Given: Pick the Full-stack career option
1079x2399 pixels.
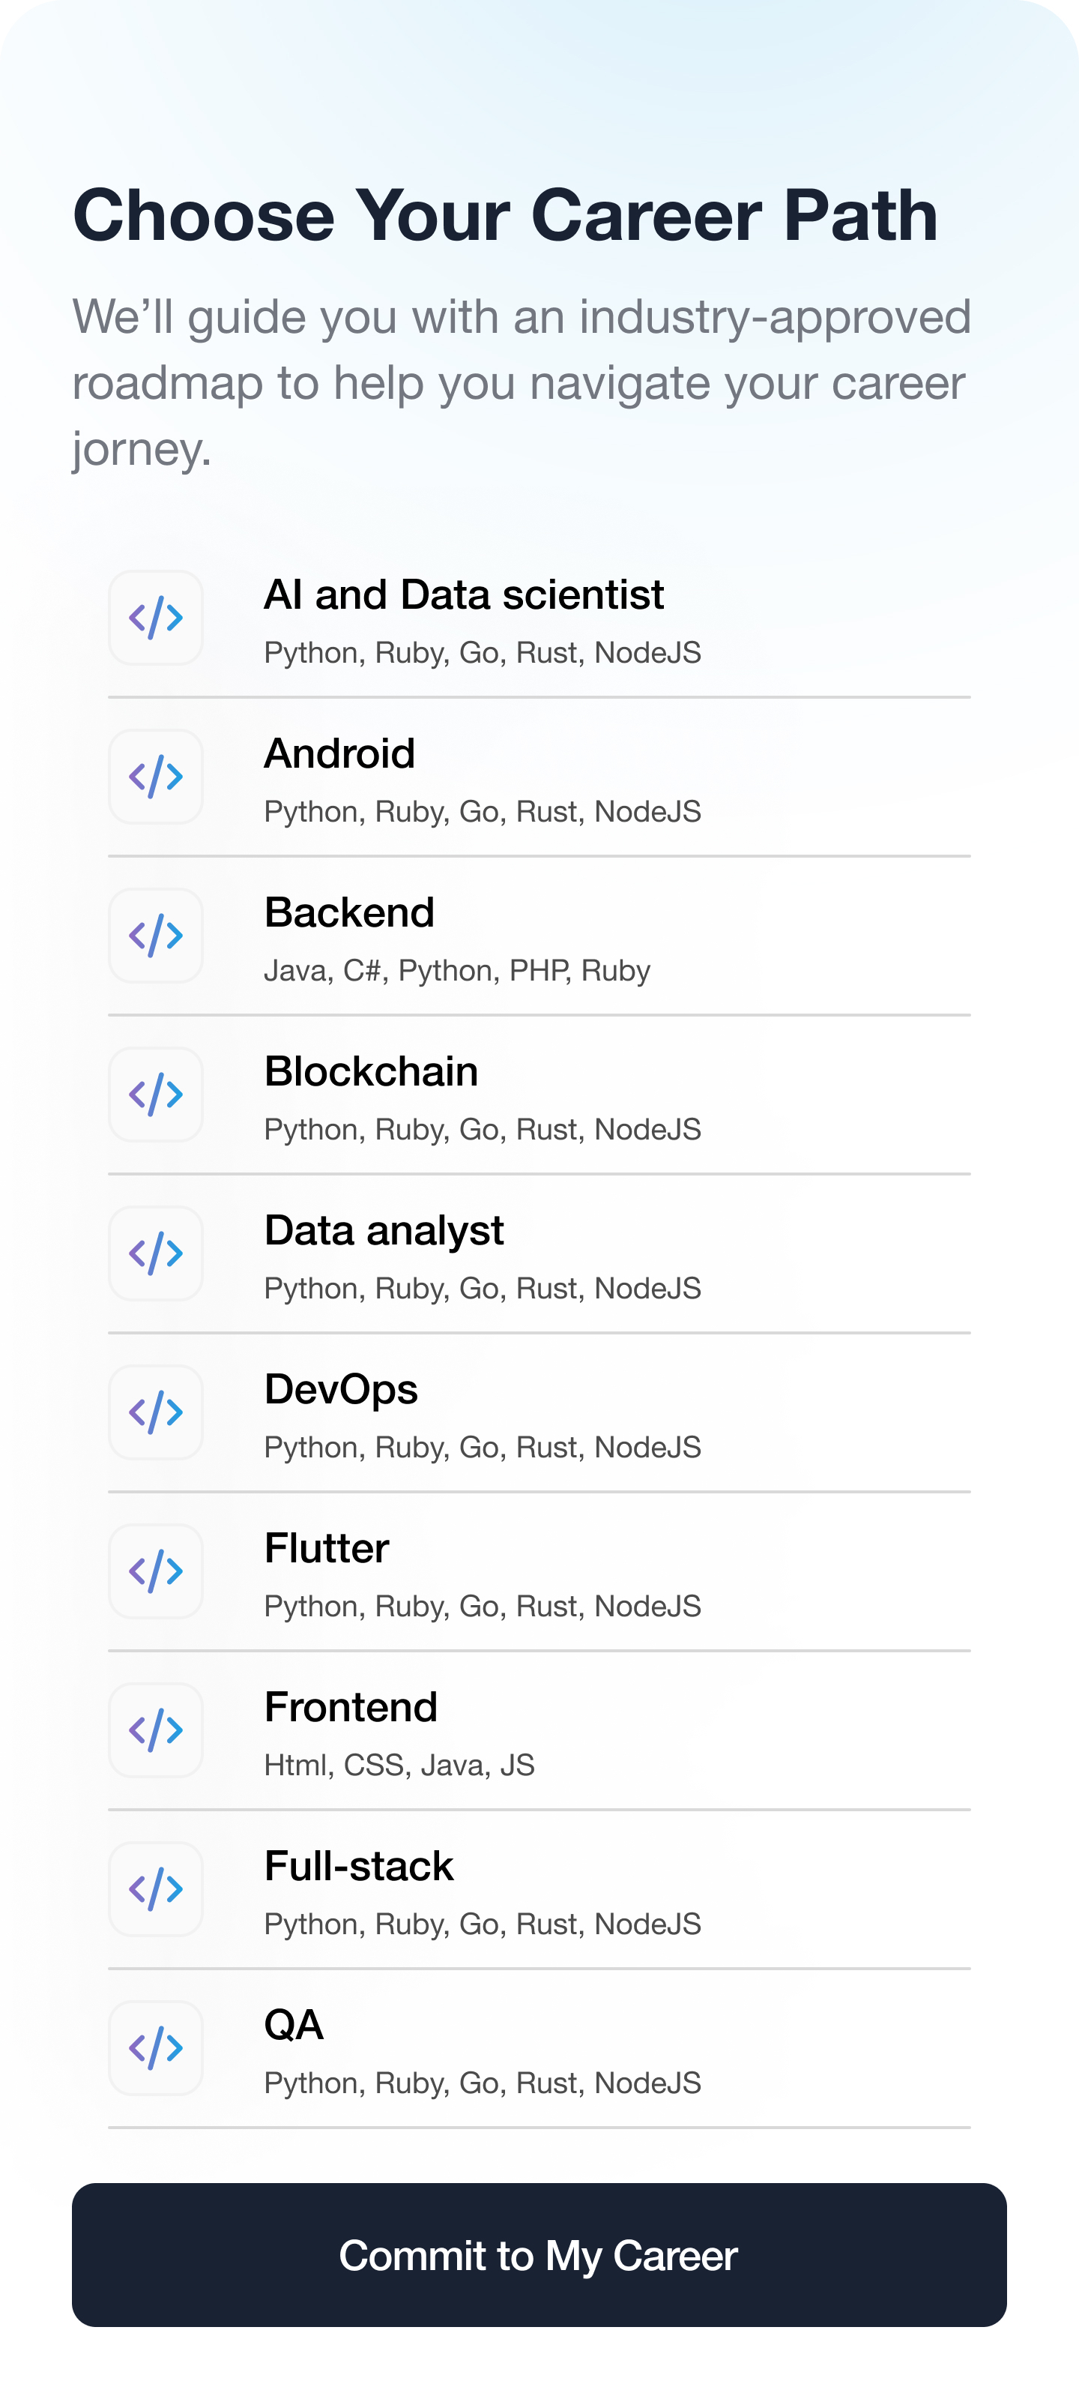Looking at the screenshot, I should [358, 1866].
